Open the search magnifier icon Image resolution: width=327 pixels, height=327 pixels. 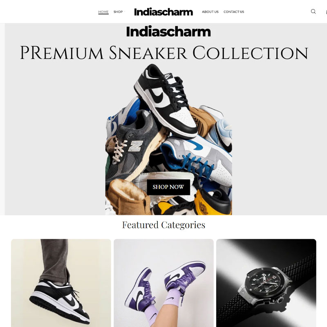(313, 11)
